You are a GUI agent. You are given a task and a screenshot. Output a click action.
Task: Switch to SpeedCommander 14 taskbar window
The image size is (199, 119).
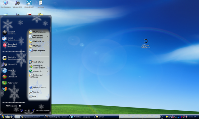click(32, 117)
